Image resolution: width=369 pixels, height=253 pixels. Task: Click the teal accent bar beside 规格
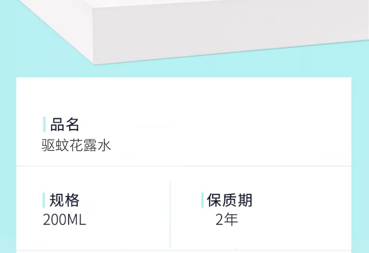[44, 200]
